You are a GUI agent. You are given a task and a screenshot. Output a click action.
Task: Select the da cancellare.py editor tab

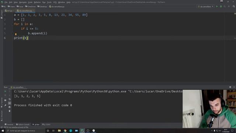(x=25, y=11)
